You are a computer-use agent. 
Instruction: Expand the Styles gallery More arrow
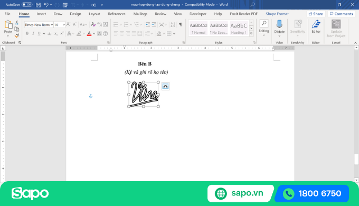click(251, 33)
